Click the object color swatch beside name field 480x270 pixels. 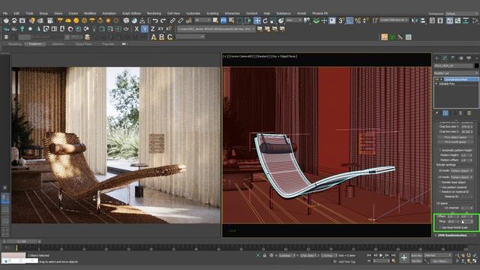click(x=476, y=65)
